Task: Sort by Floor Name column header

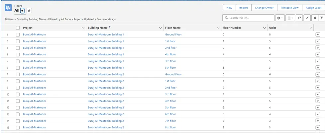Action: [173, 28]
